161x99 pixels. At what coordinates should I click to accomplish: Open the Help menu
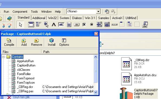(x=58, y=12)
